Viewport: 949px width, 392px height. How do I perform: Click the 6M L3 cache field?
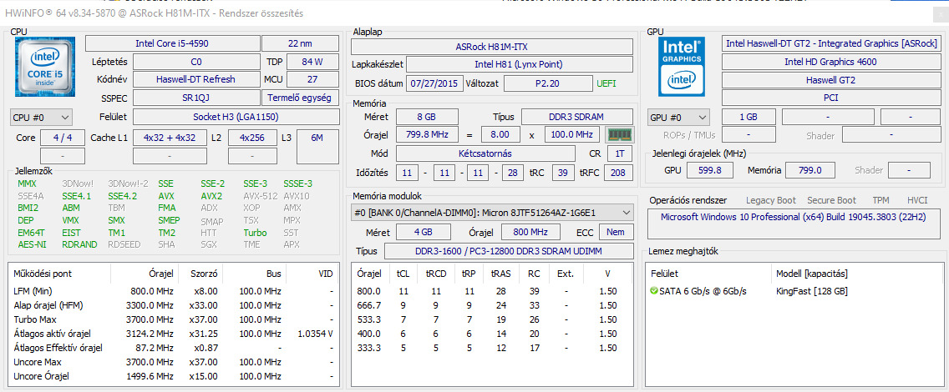tap(317, 147)
